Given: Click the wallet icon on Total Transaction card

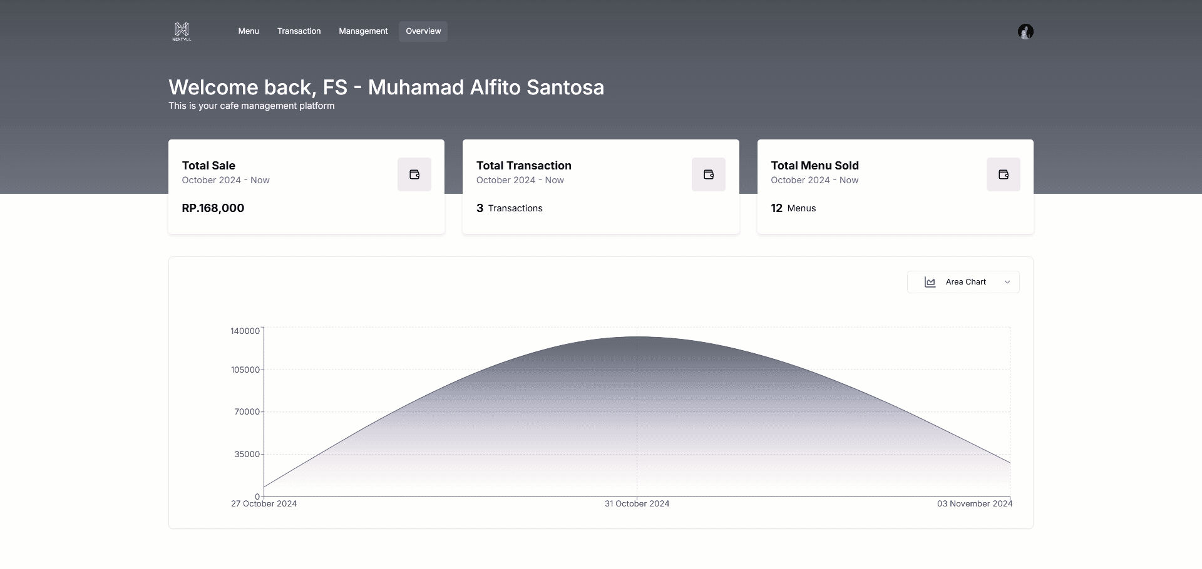Looking at the screenshot, I should (x=708, y=174).
